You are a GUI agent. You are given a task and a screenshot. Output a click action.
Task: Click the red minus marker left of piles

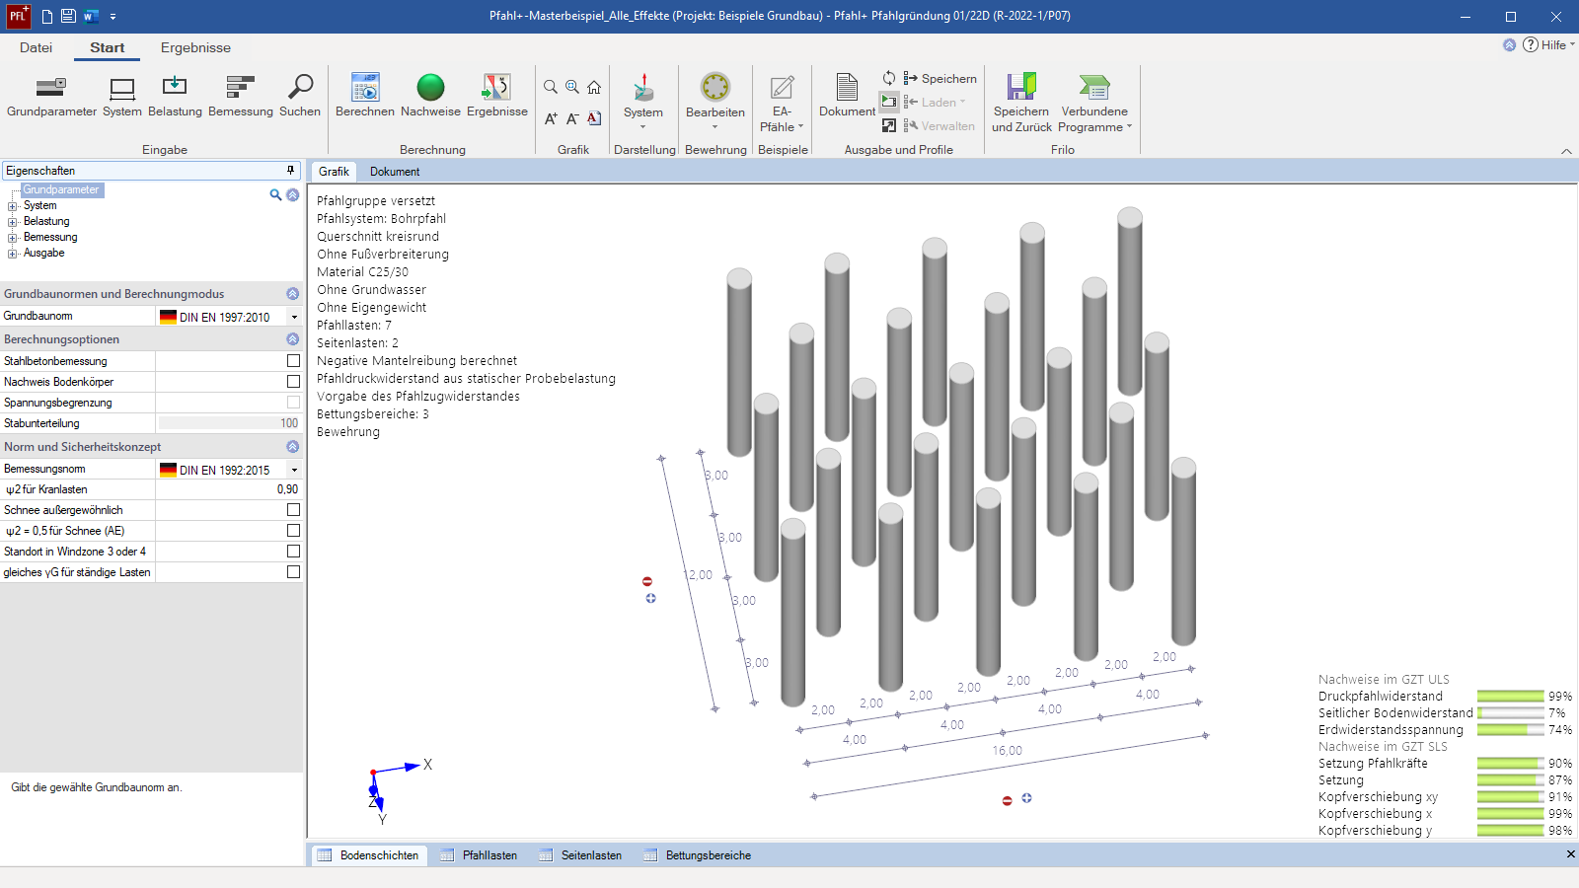[x=647, y=581]
